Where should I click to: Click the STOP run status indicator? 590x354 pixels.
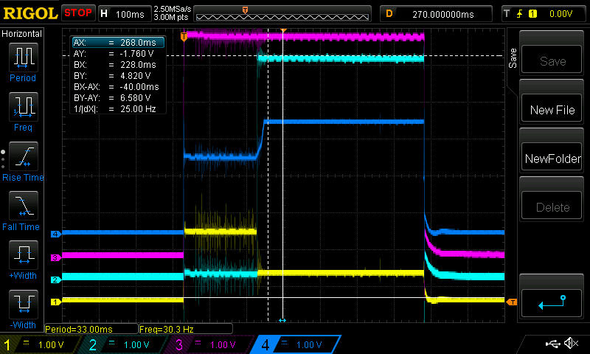tap(78, 13)
